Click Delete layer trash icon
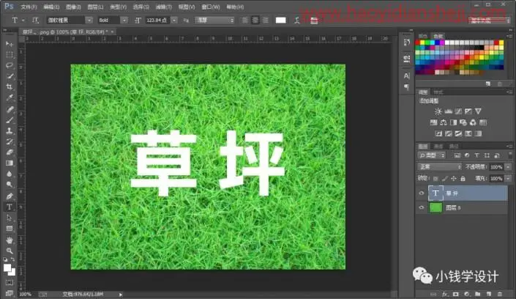 [x=500, y=294]
